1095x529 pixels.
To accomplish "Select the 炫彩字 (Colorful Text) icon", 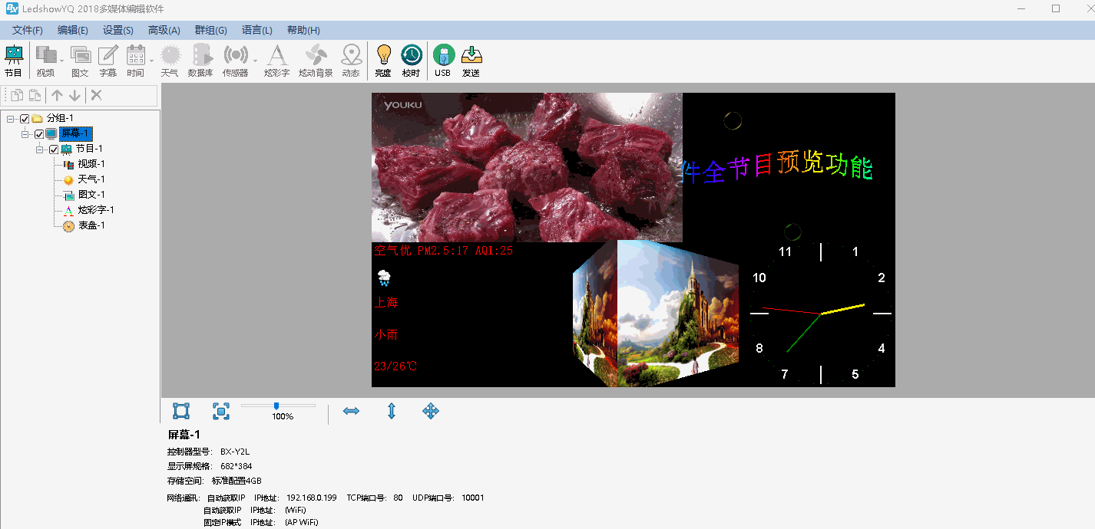I will pos(276,54).
